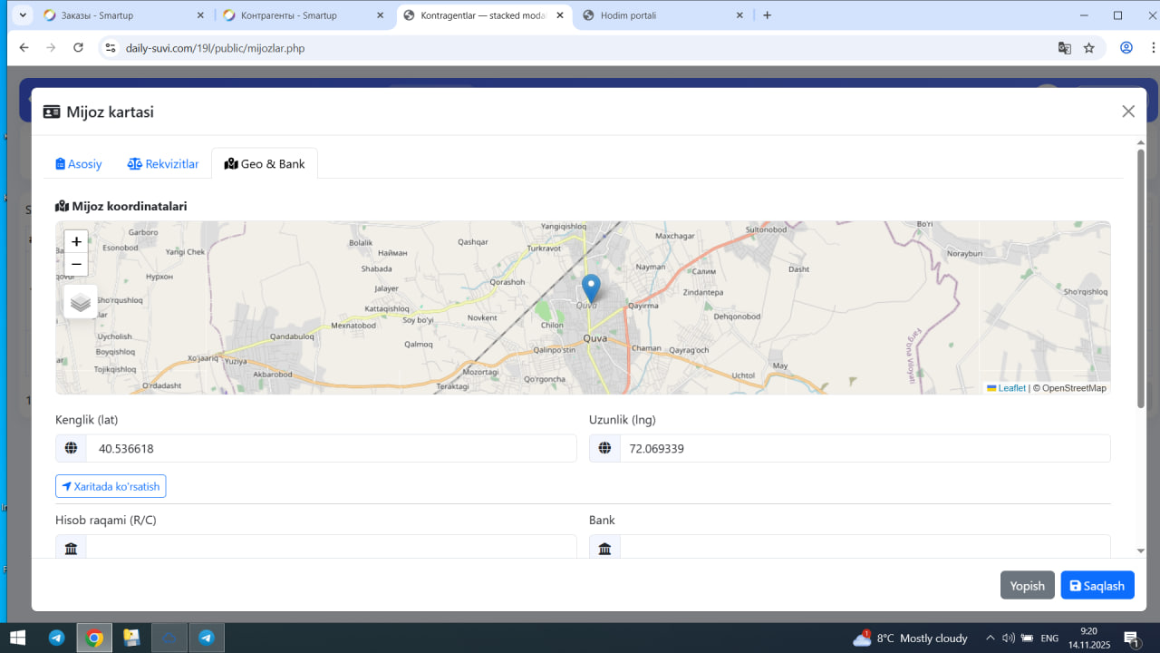Open the Chrome profile menu
Screen dimensions: 1160x653
pyautogui.click(x=1126, y=48)
